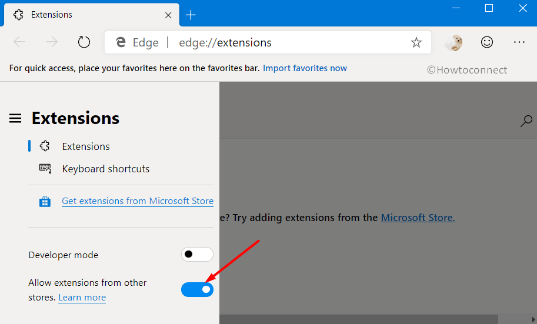This screenshot has width=537, height=324.
Task: Minimize the Edge window
Action: [x=456, y=8]
